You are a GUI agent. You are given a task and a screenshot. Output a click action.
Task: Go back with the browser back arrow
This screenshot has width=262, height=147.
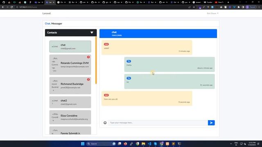point(3,7)
